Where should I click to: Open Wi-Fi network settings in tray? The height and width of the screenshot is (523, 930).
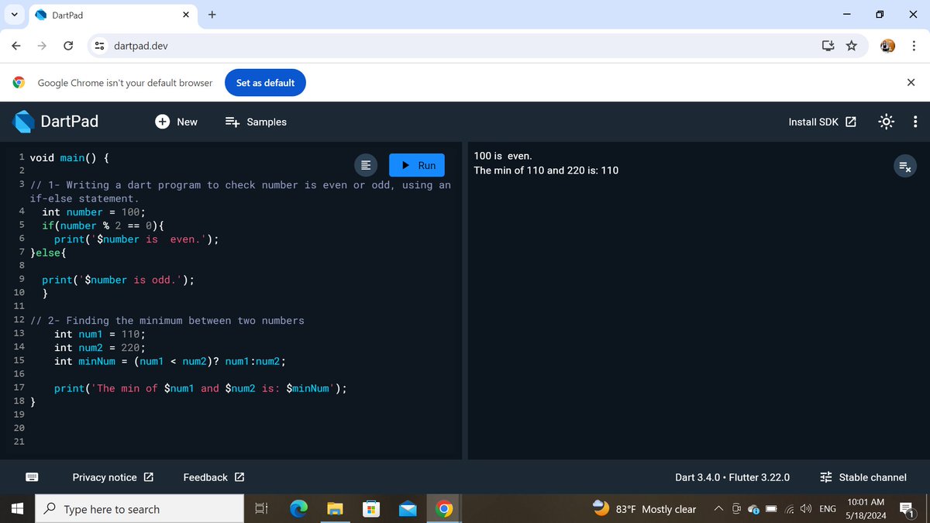click(790, 509)
